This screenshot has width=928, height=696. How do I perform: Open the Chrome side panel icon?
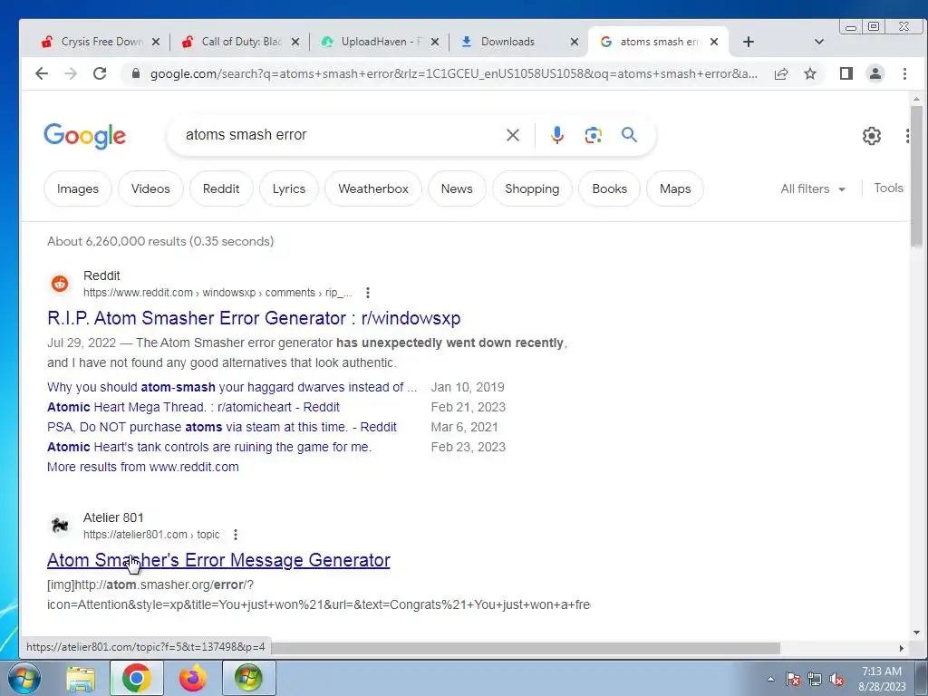[846, 73]
